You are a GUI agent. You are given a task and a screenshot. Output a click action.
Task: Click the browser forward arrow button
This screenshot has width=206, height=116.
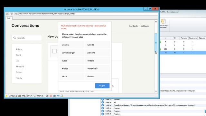coord(16,14)
